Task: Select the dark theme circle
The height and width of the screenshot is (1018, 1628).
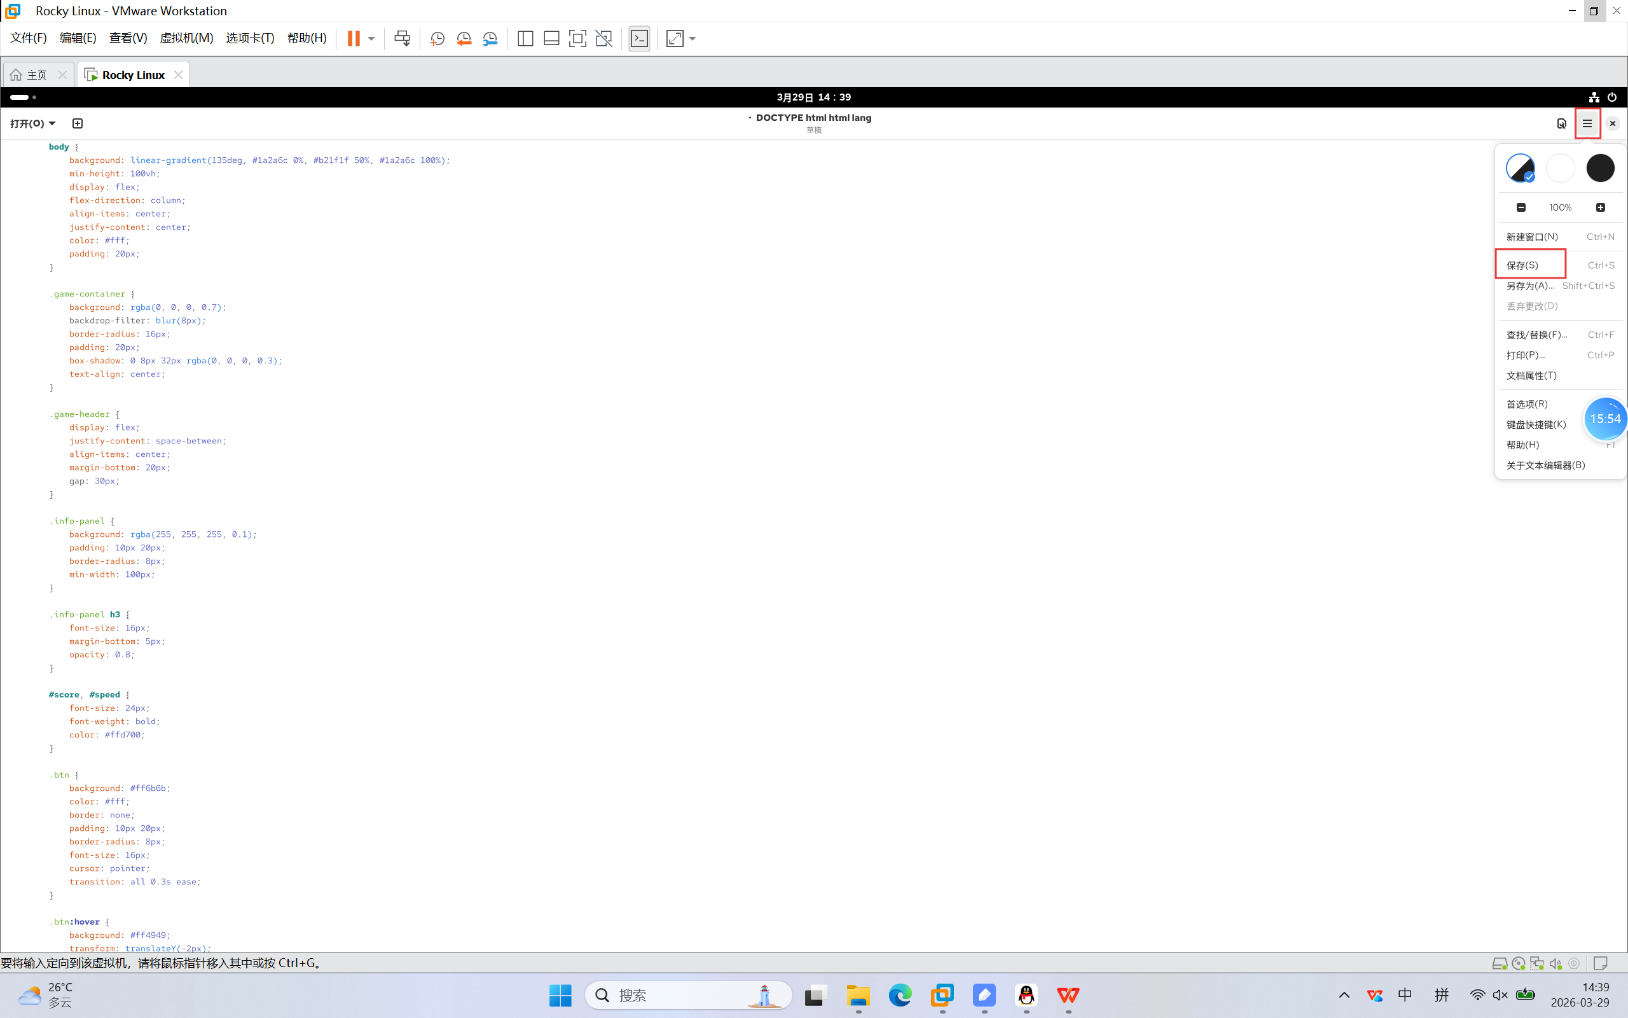Action: click(1600, 167)
